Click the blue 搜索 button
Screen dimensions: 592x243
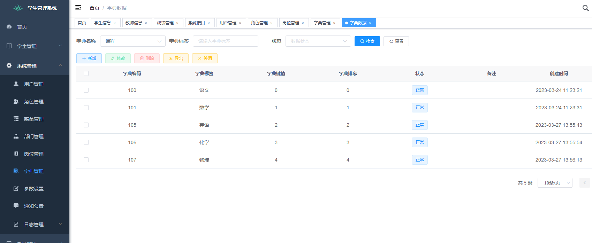coord(367,41)
